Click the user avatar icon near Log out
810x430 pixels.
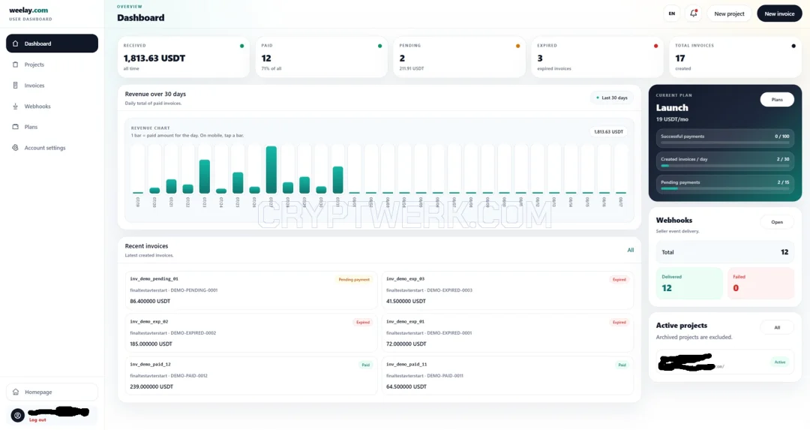click(x=17, y=415)
